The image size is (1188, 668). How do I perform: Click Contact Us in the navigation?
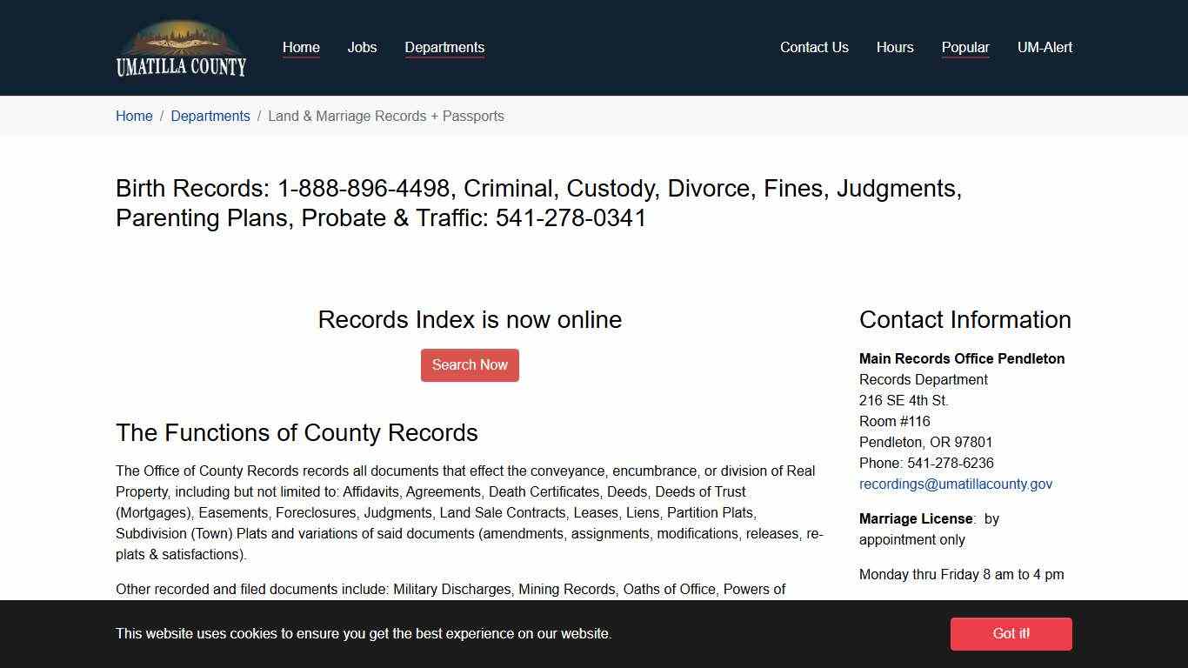(814, 47)
